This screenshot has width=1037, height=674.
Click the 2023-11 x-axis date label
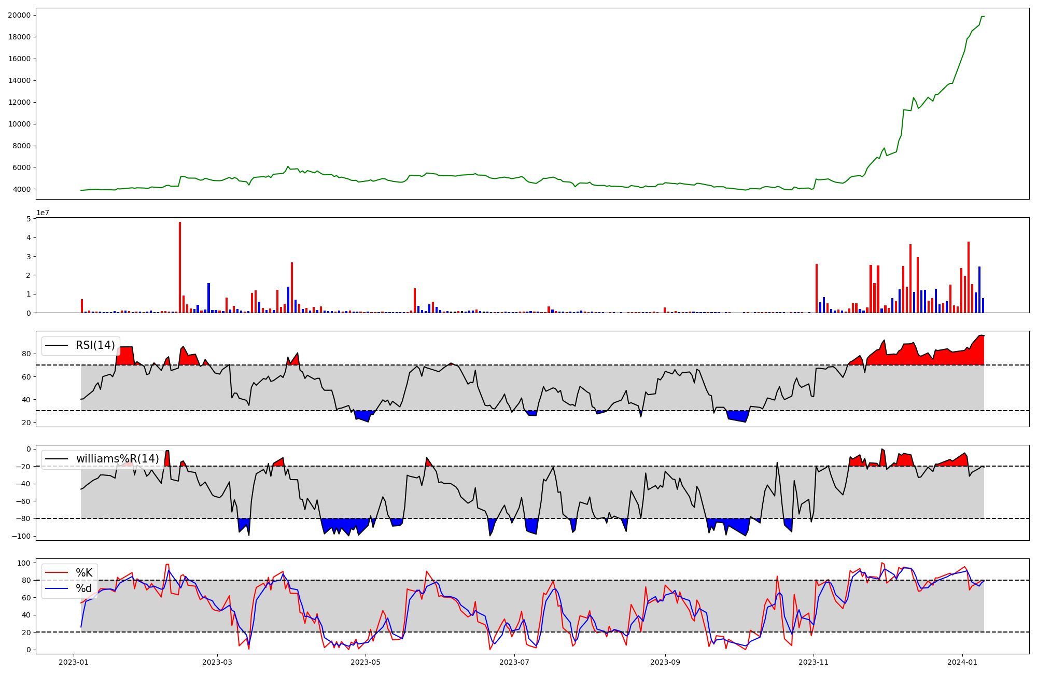click(814, 662)
